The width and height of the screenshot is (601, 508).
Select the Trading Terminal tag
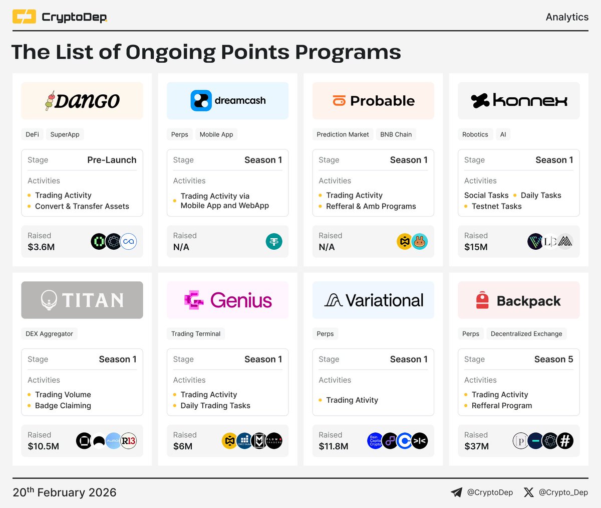pyautogui.click(x=196, y=333)
